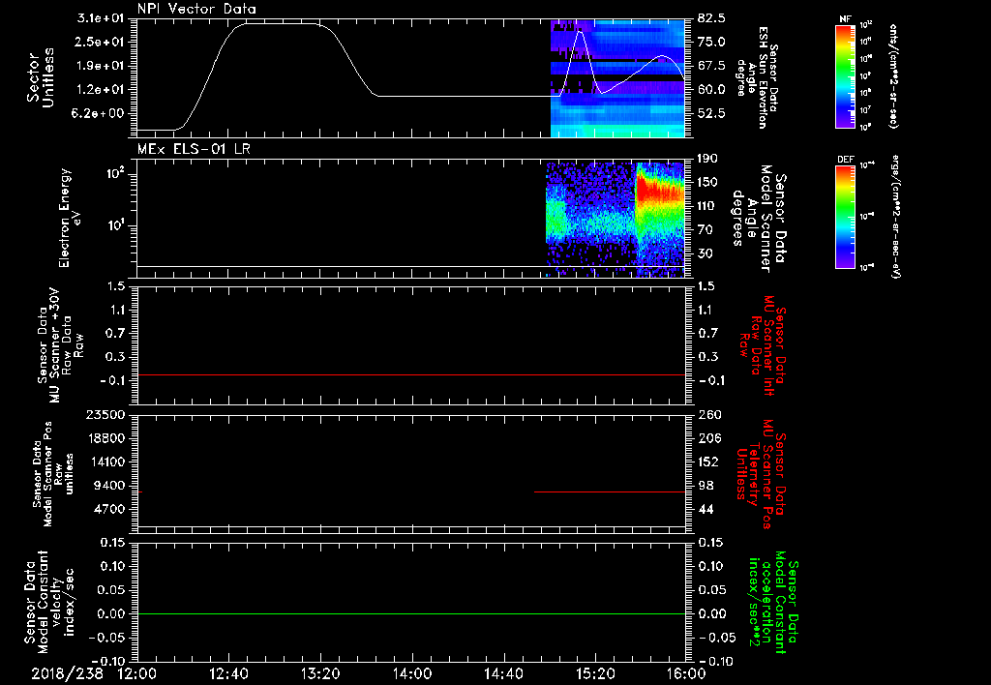Click the '206' telemetry tick value
Screen dimensions: 991x685
(x=708, y=438)
